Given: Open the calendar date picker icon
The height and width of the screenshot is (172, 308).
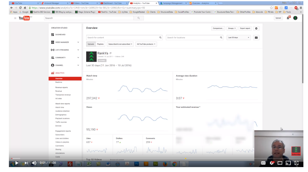Looking at the screenshot, I should point(256,37).
